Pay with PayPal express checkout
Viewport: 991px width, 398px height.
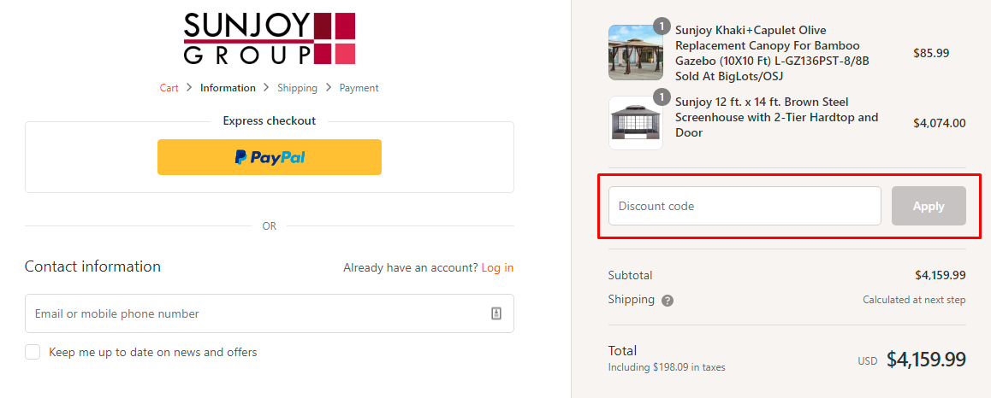tap(269, 157)
